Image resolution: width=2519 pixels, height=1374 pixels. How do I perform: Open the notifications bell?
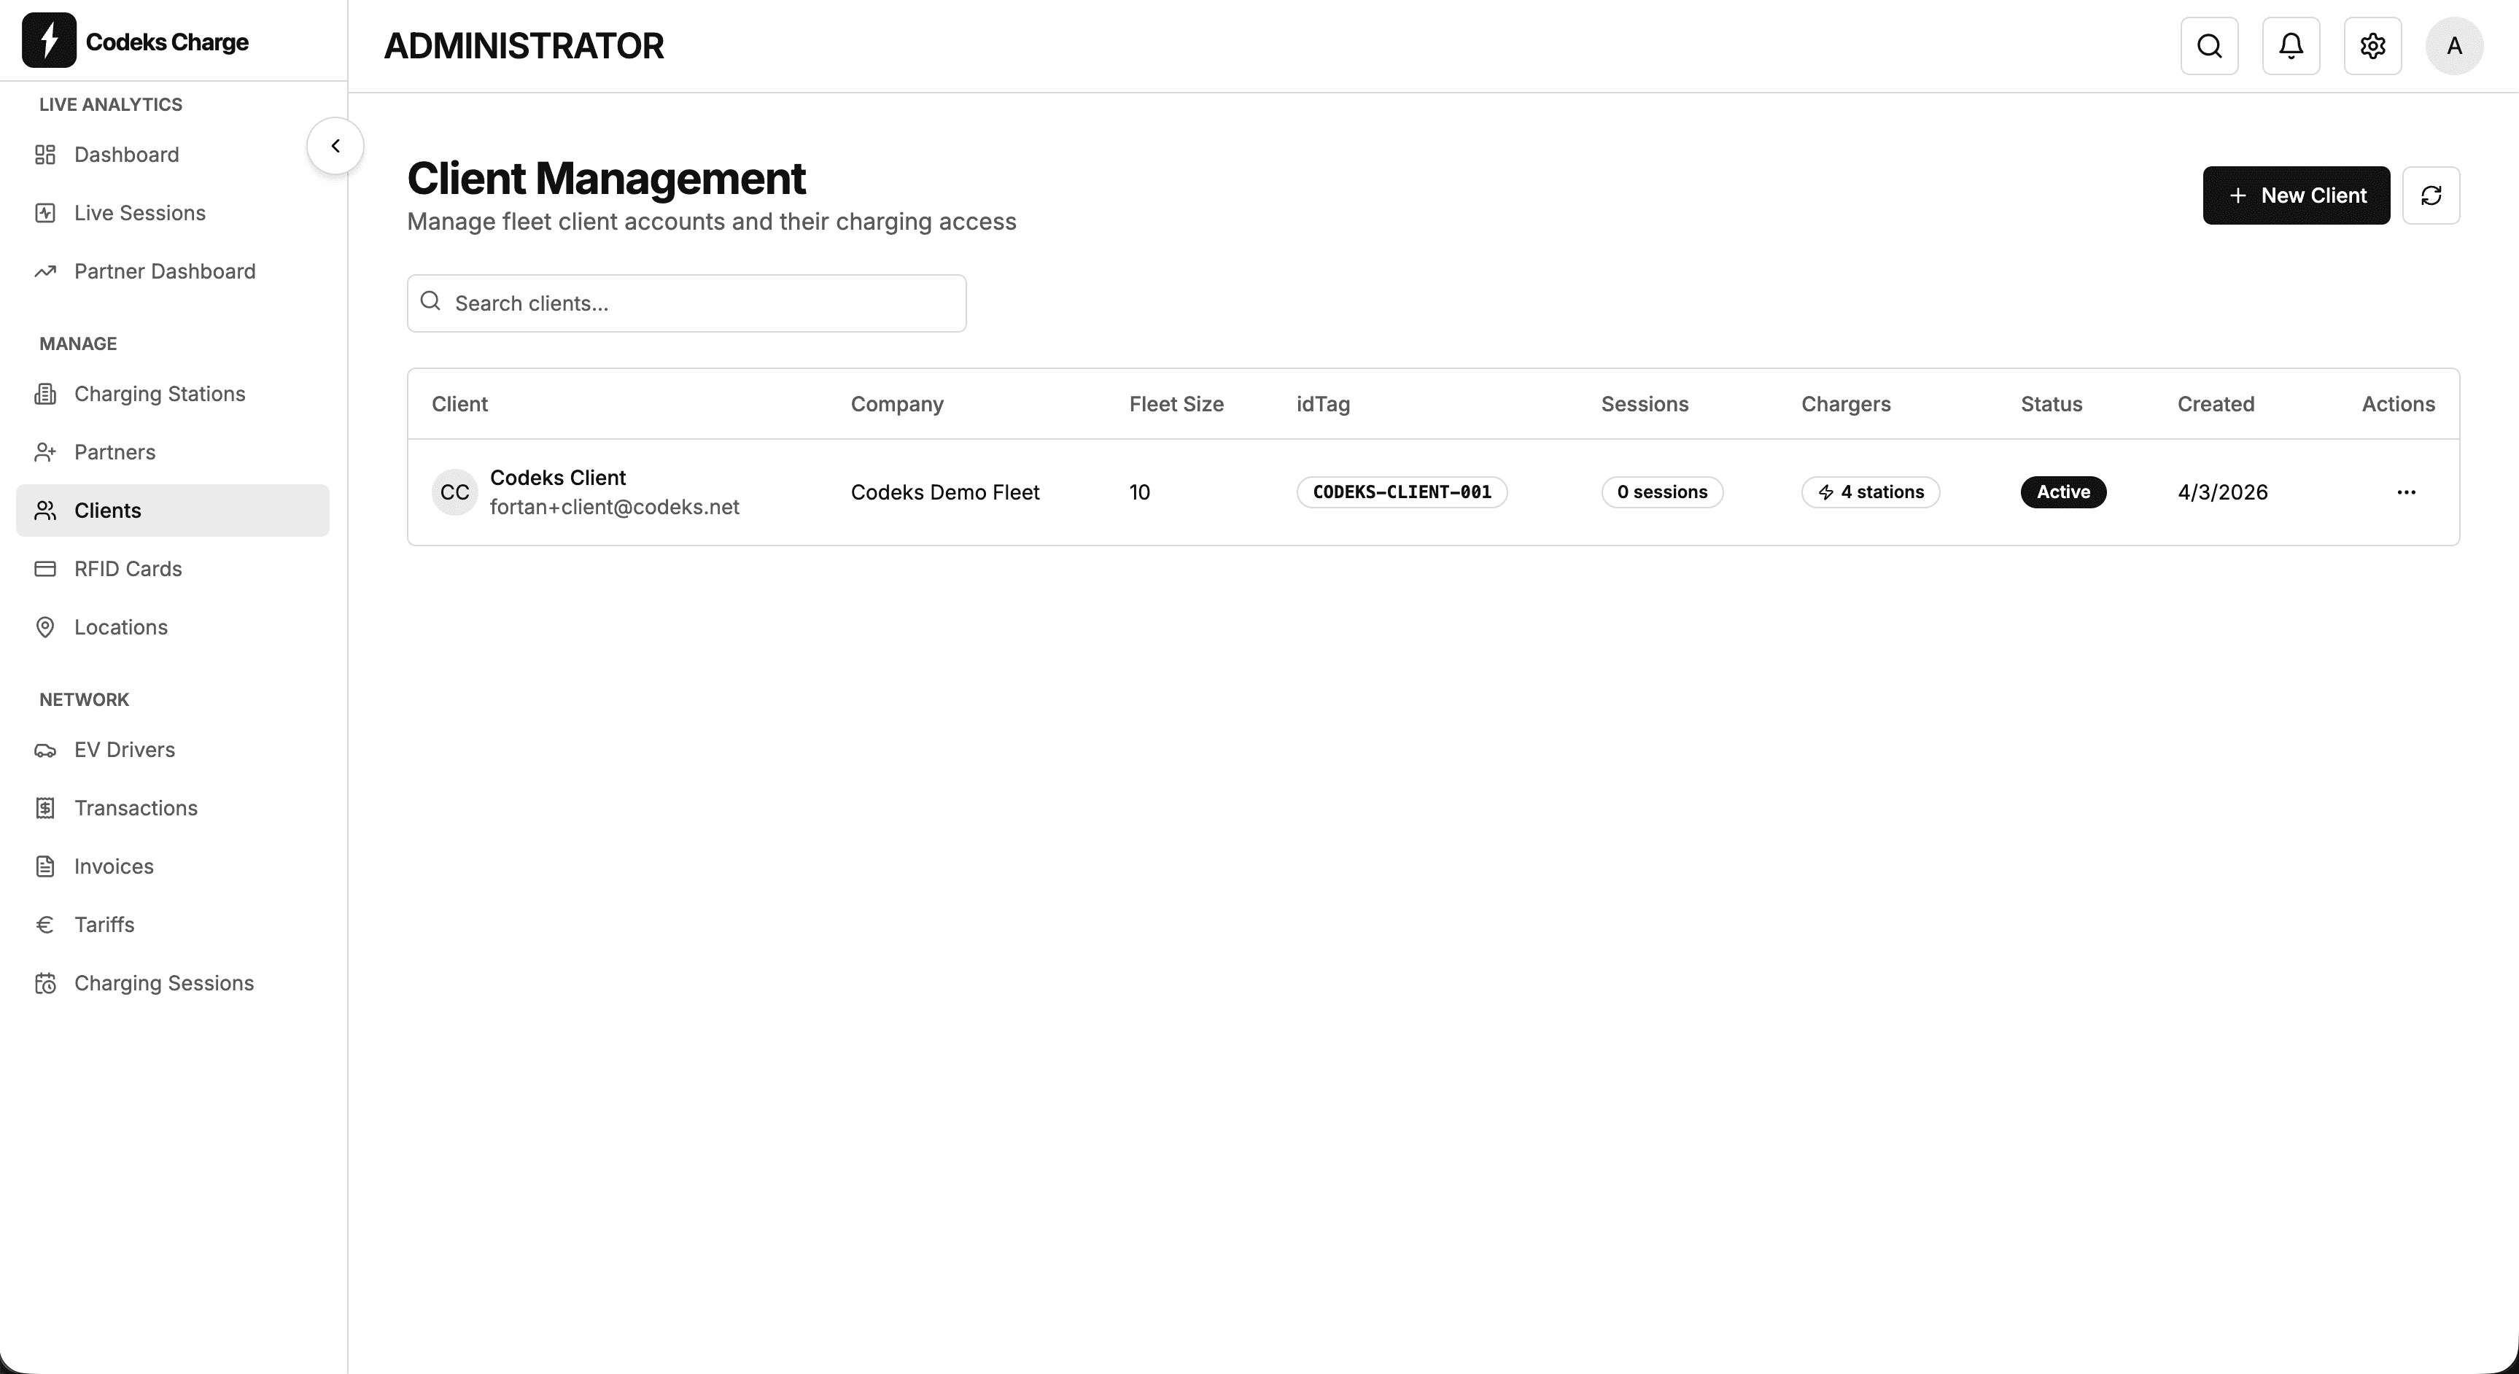2290,45
